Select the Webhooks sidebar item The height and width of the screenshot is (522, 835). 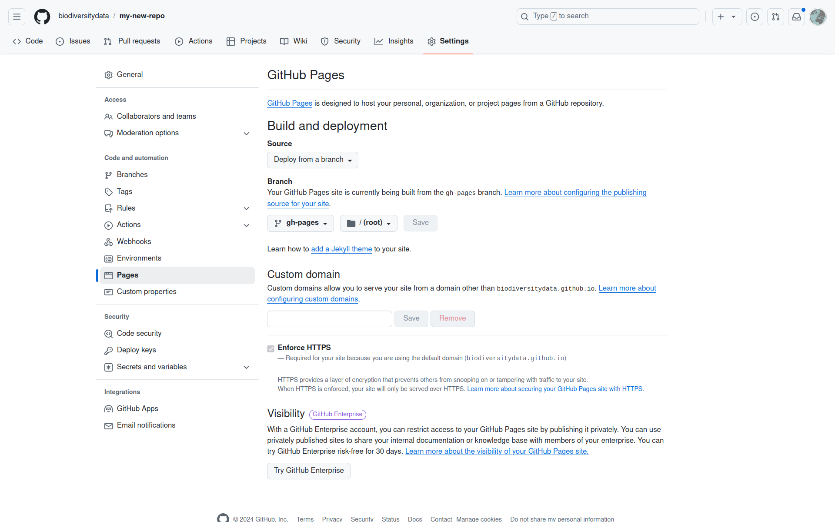click(134, 241)
